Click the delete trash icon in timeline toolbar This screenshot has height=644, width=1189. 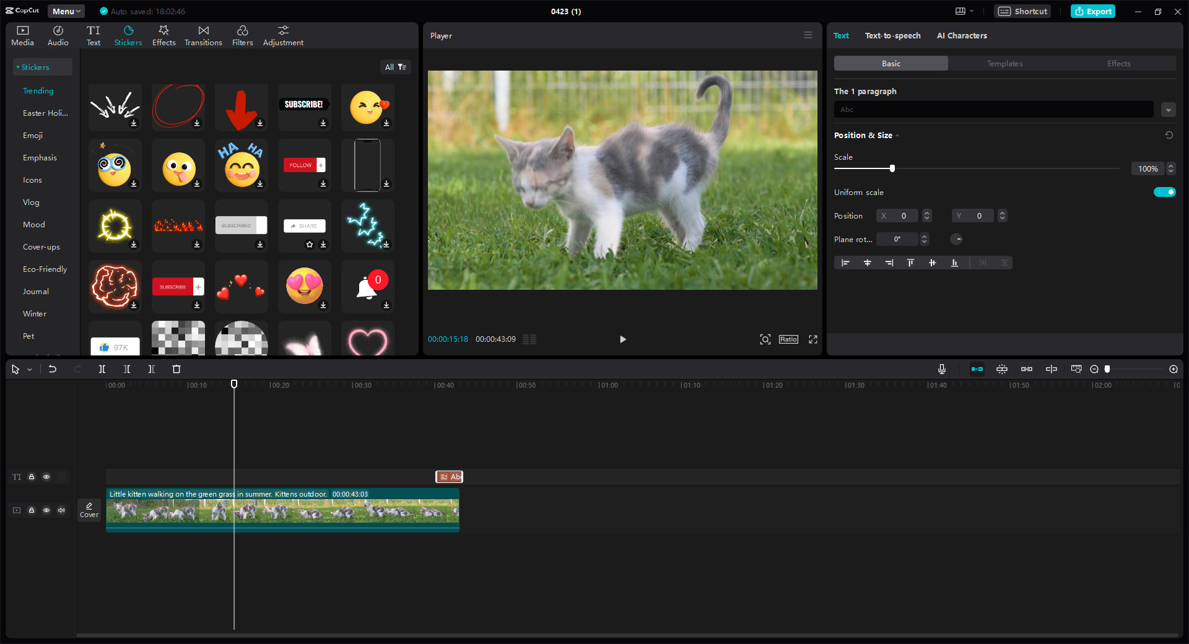point(176,369)
